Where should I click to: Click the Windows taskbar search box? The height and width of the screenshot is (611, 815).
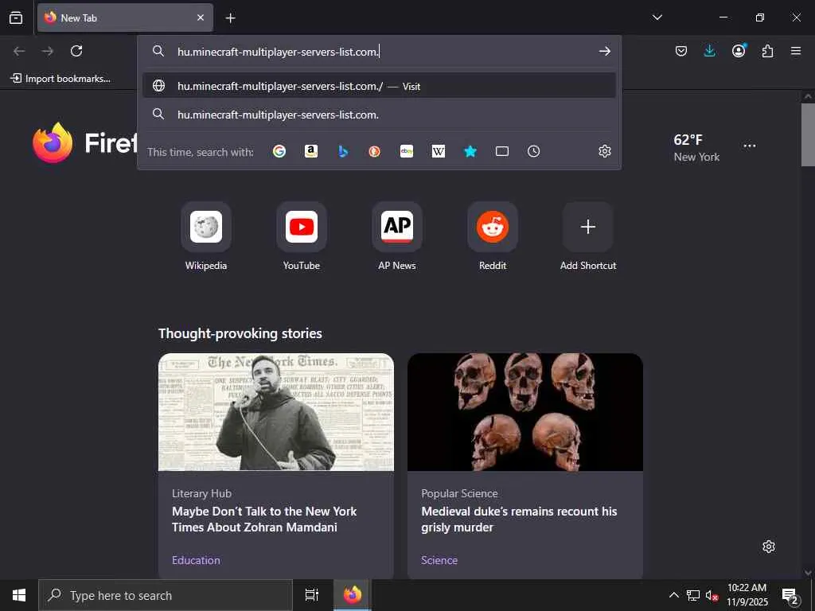point(166,595)
